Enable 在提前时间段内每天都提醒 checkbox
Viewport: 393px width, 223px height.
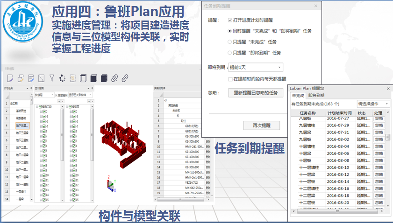tap(230, 79)
